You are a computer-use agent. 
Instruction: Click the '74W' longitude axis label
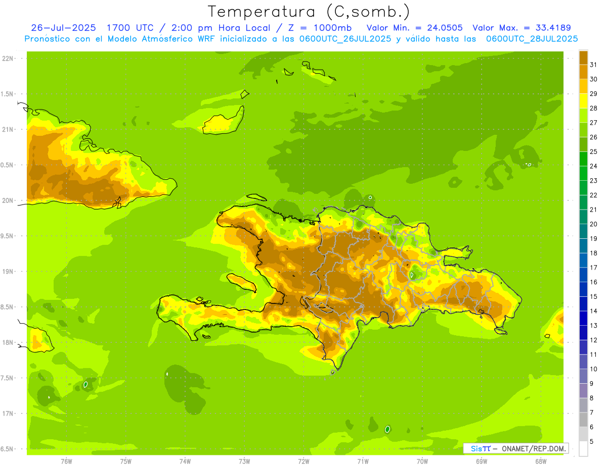pos(185,461)
